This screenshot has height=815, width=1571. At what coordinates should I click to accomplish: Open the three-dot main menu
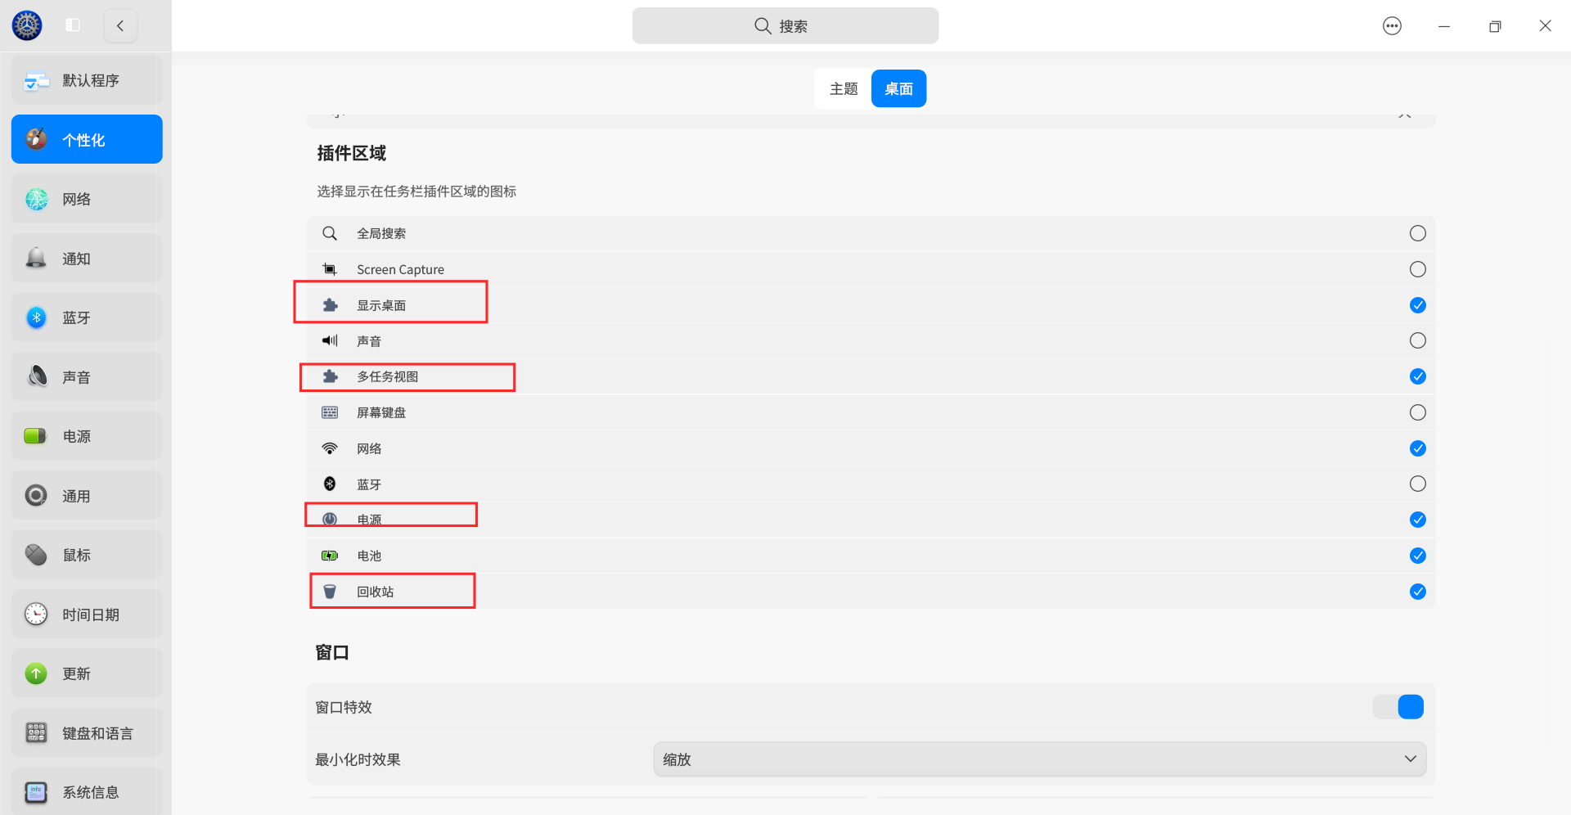point(1392,26)
